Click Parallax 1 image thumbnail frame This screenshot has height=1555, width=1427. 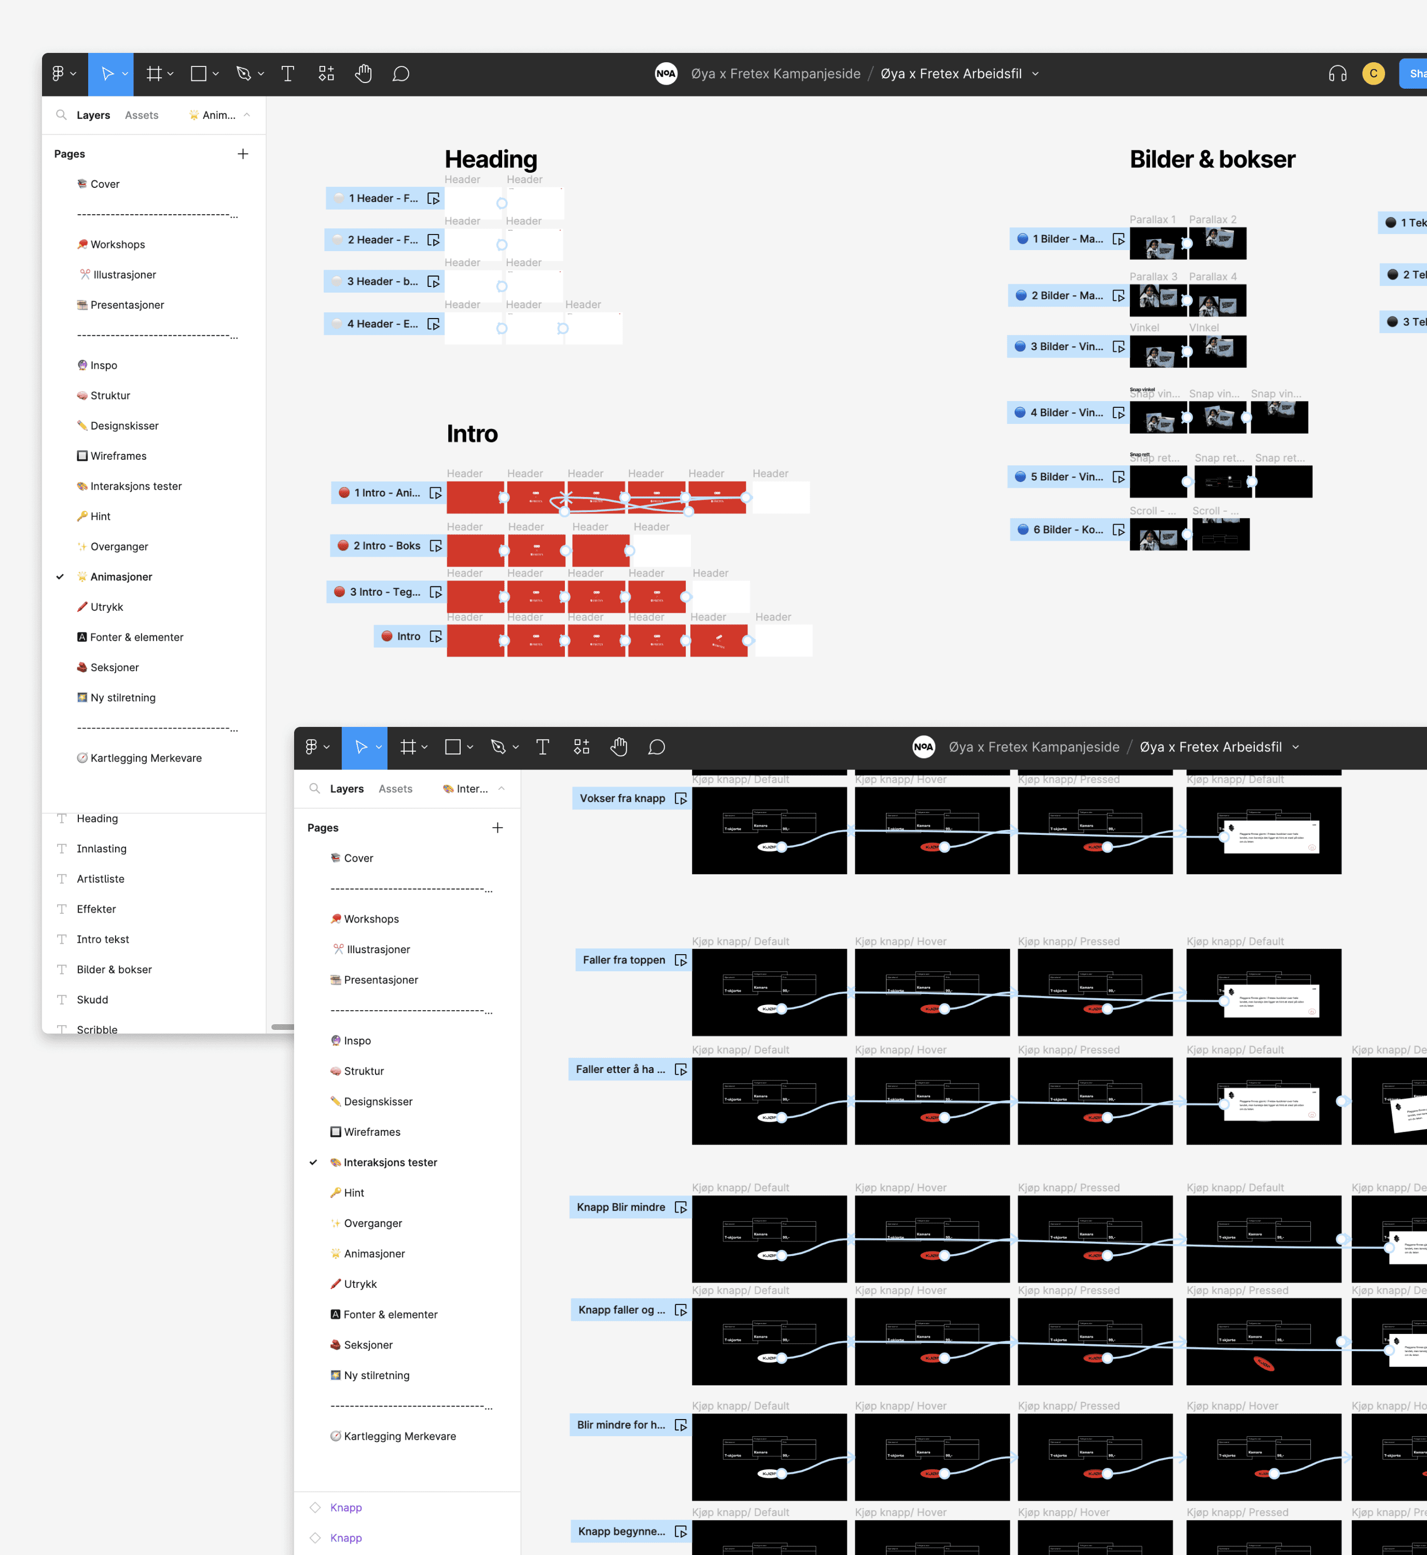tap(1157, 243)
